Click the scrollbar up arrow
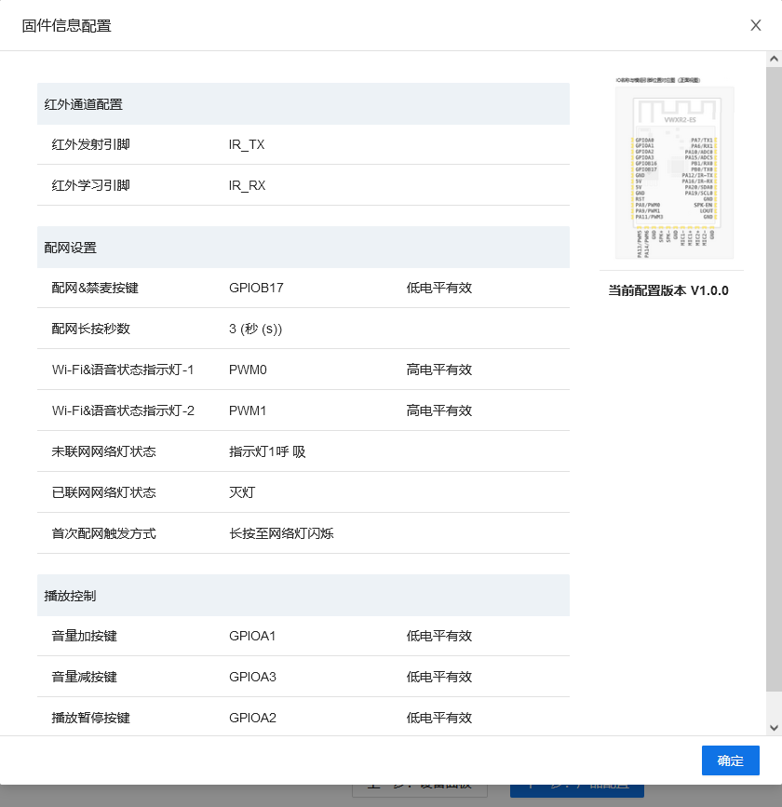 (773, 60)
